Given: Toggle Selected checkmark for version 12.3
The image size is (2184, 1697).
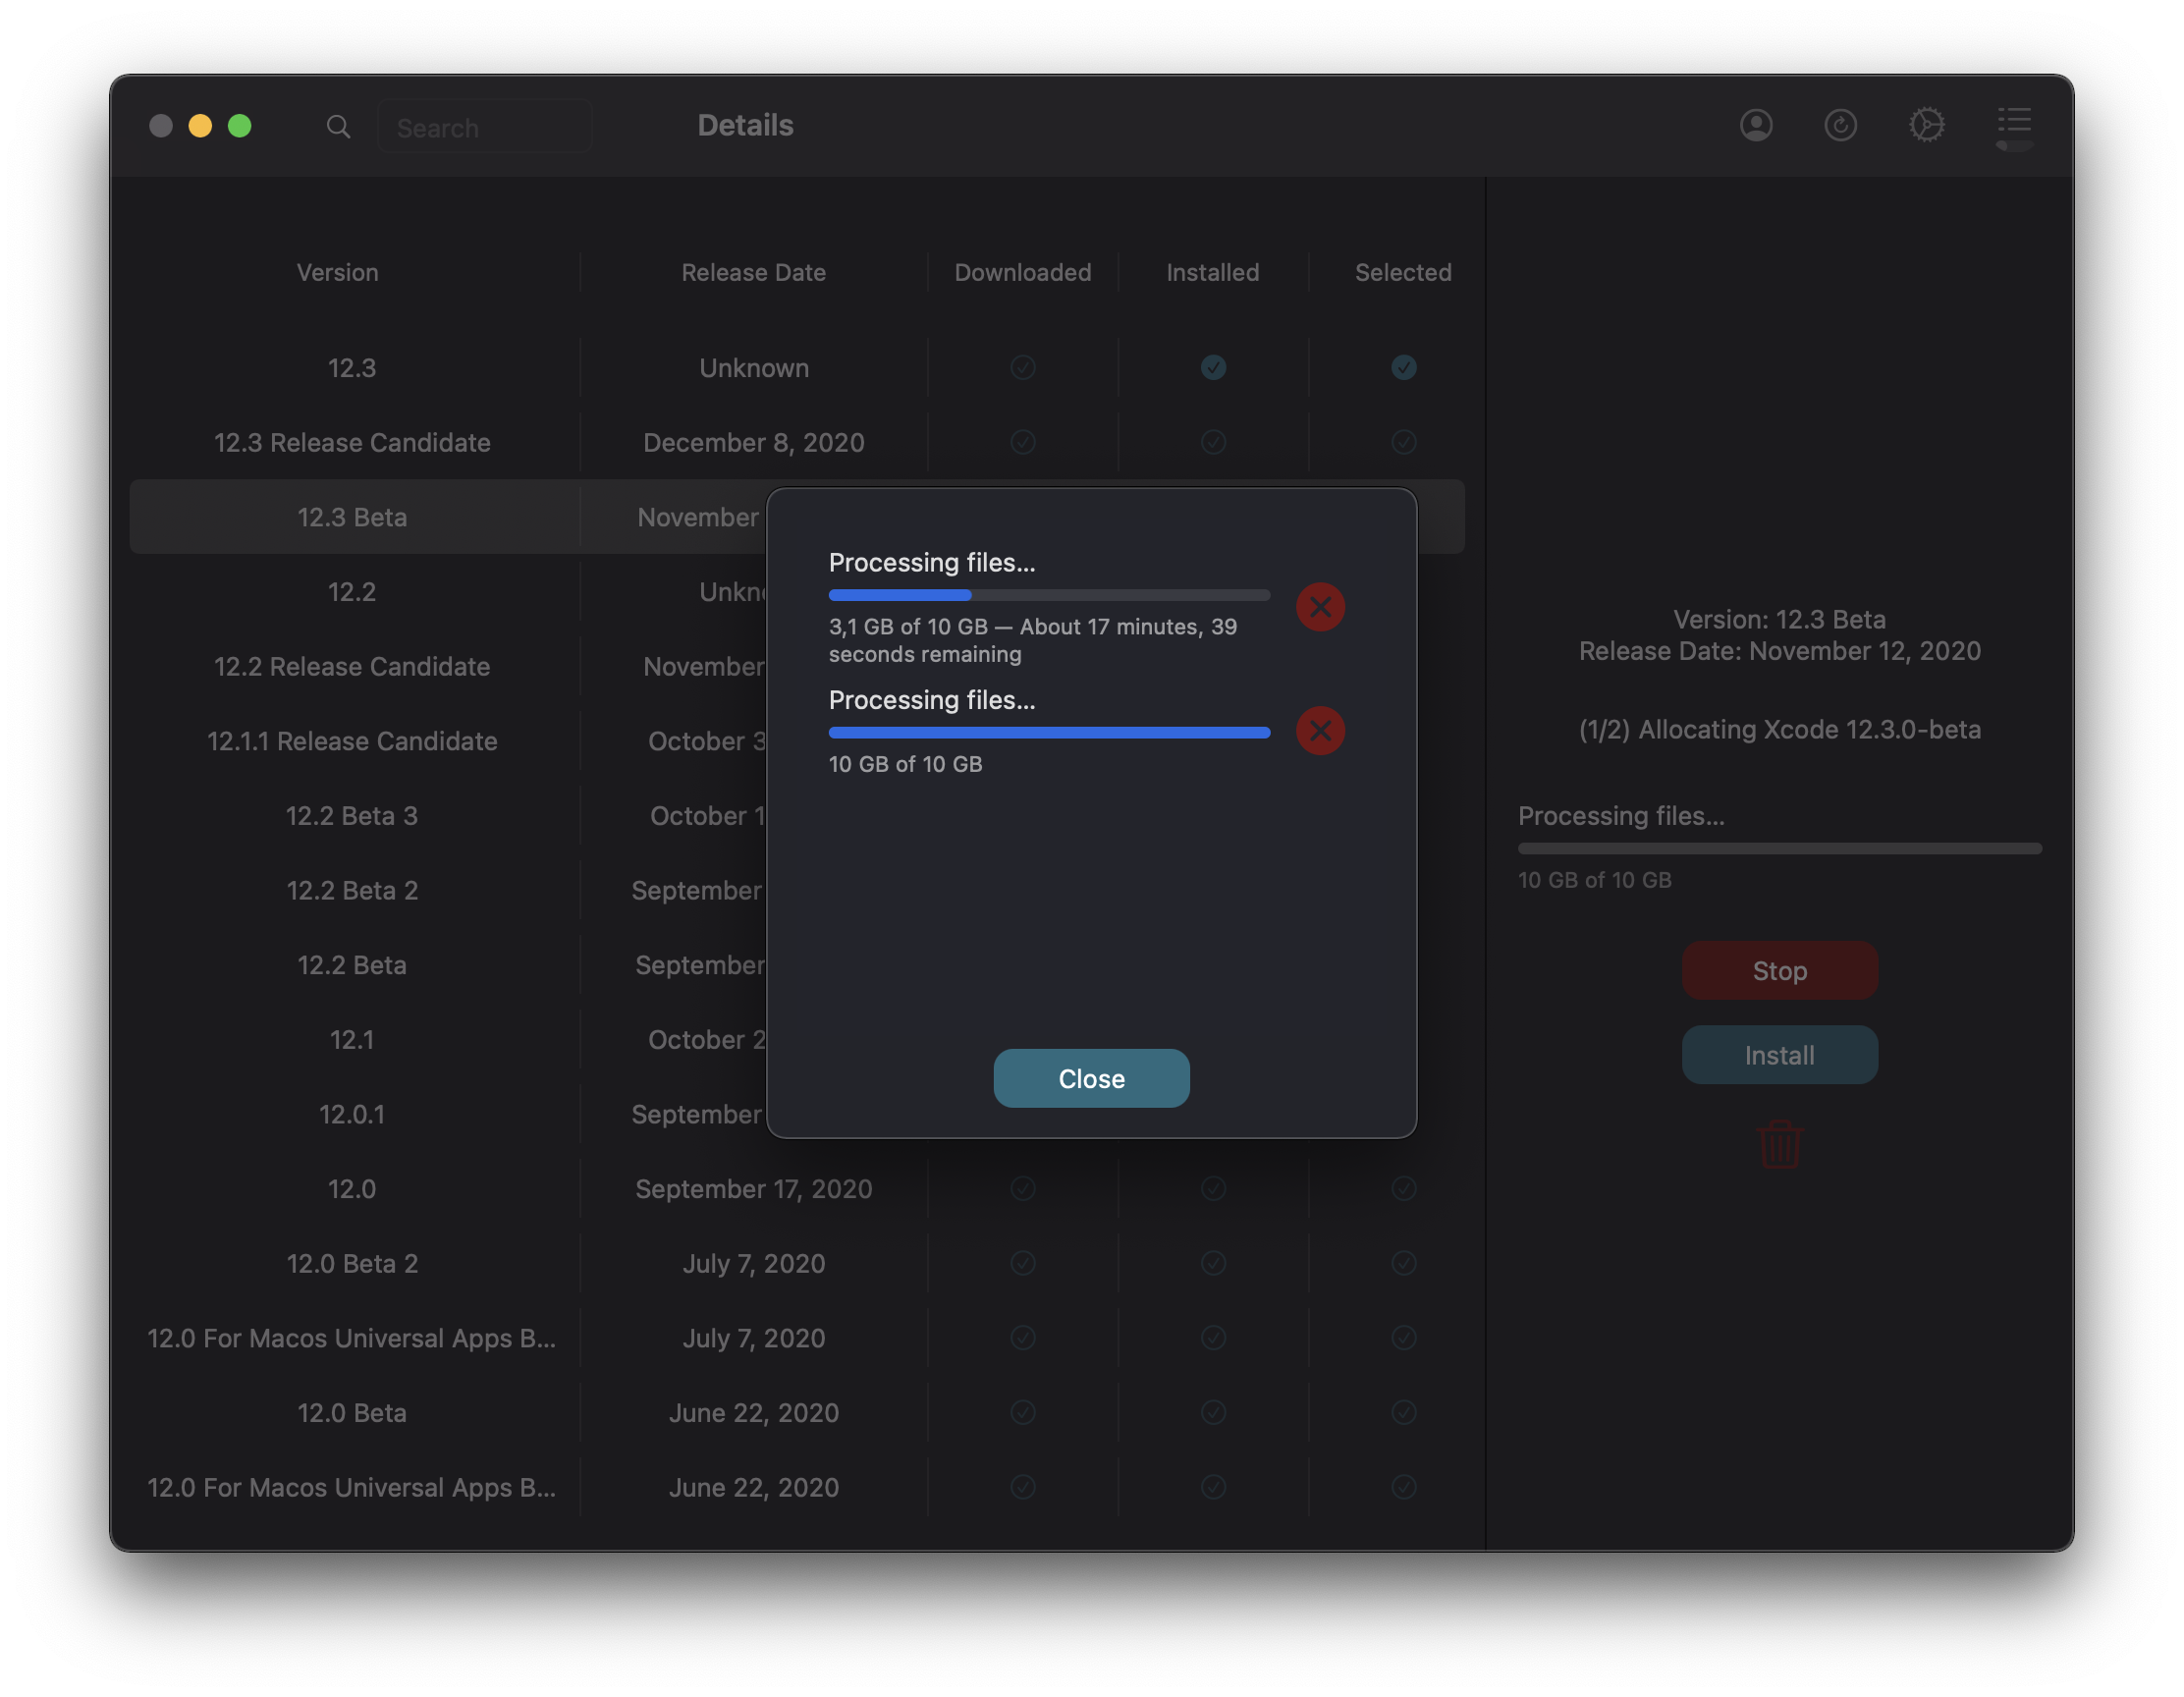Looking at the screenshot, I should [x=1403, y=367].
